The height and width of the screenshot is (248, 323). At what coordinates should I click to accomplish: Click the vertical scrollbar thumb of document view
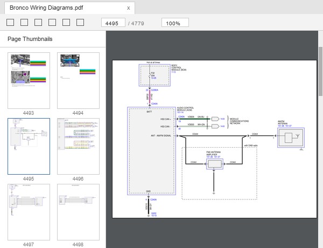(x=320, y=71)
